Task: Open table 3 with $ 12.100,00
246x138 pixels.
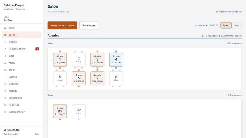Action: (x=97, y=60)
